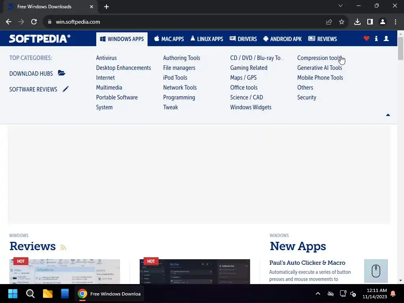The image size is (404, 303).
Task: Open Compression tools category
Action: (x=319, y=58)
